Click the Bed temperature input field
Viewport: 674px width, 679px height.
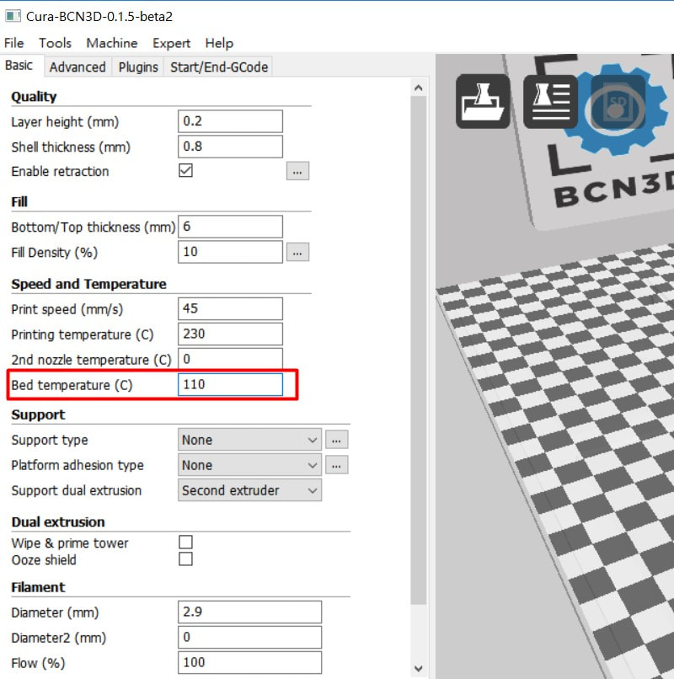(230, 385)
